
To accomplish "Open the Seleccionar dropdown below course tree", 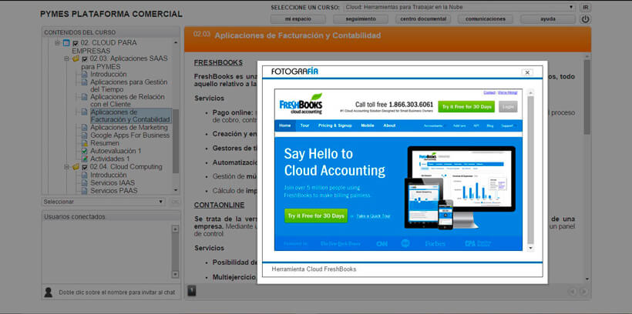I will (x=103, y=202).
